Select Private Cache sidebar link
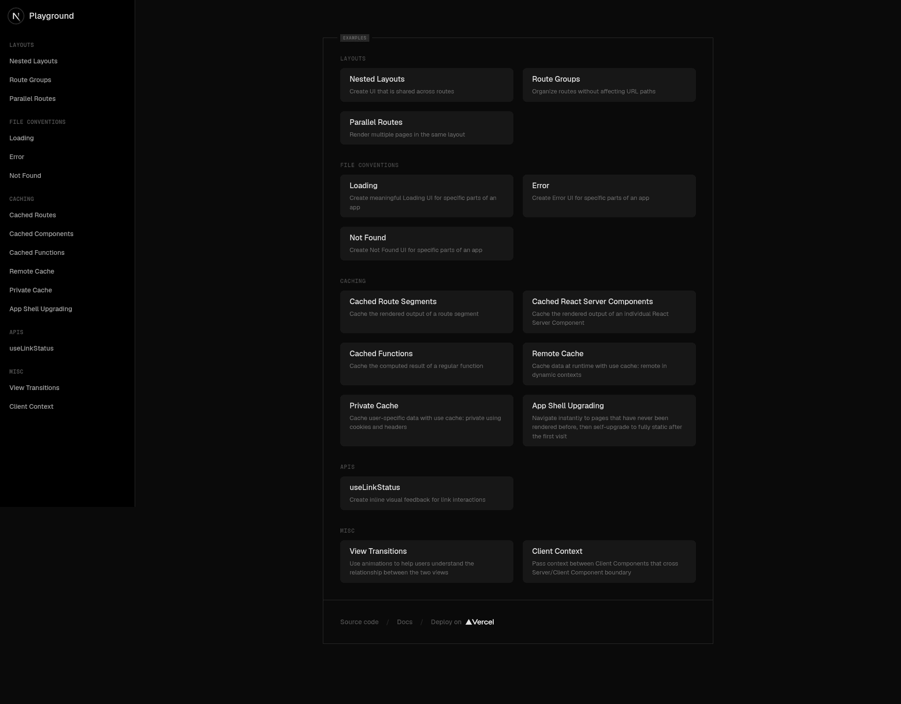This screenshot has width=901, height=704. click(31, 290)
